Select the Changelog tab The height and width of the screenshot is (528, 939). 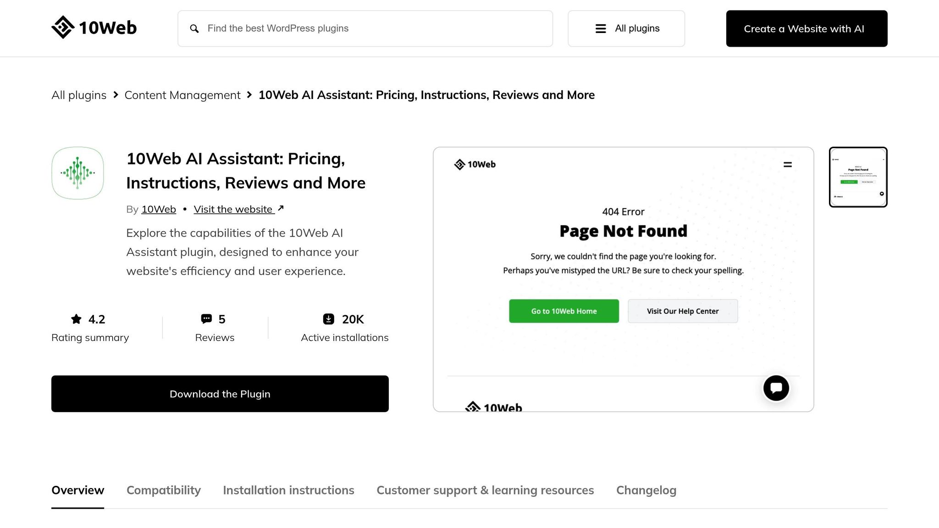click(646, 490)
